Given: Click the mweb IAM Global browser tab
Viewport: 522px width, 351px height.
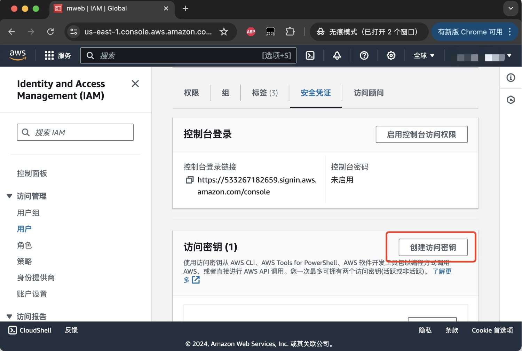Looking at the screenshot, I should [x=111, y=8].
